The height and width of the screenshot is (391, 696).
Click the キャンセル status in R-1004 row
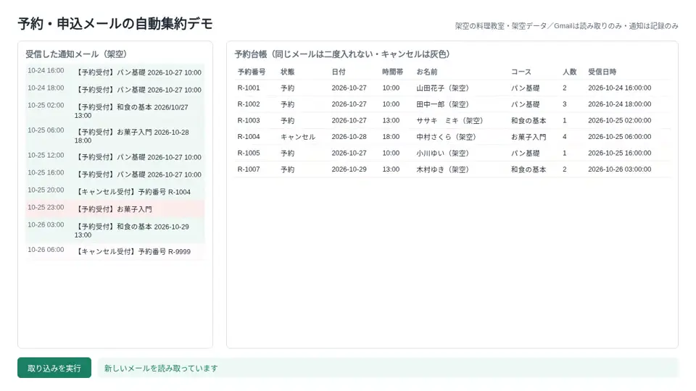tap(298, 137)
